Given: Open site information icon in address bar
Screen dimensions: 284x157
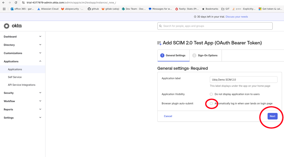Looking at the screenshot, I should 23,2.
